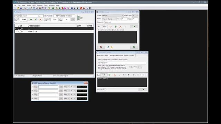
Task: Click the green circle toolbar icon
Action: 53,8
